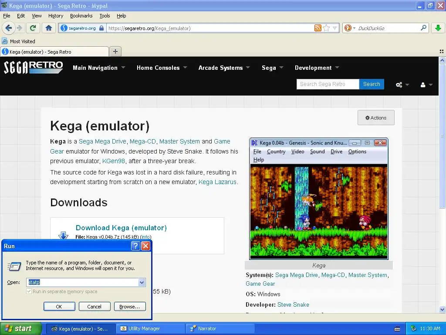Open the URL history dropdown arrow

[334, 28]
